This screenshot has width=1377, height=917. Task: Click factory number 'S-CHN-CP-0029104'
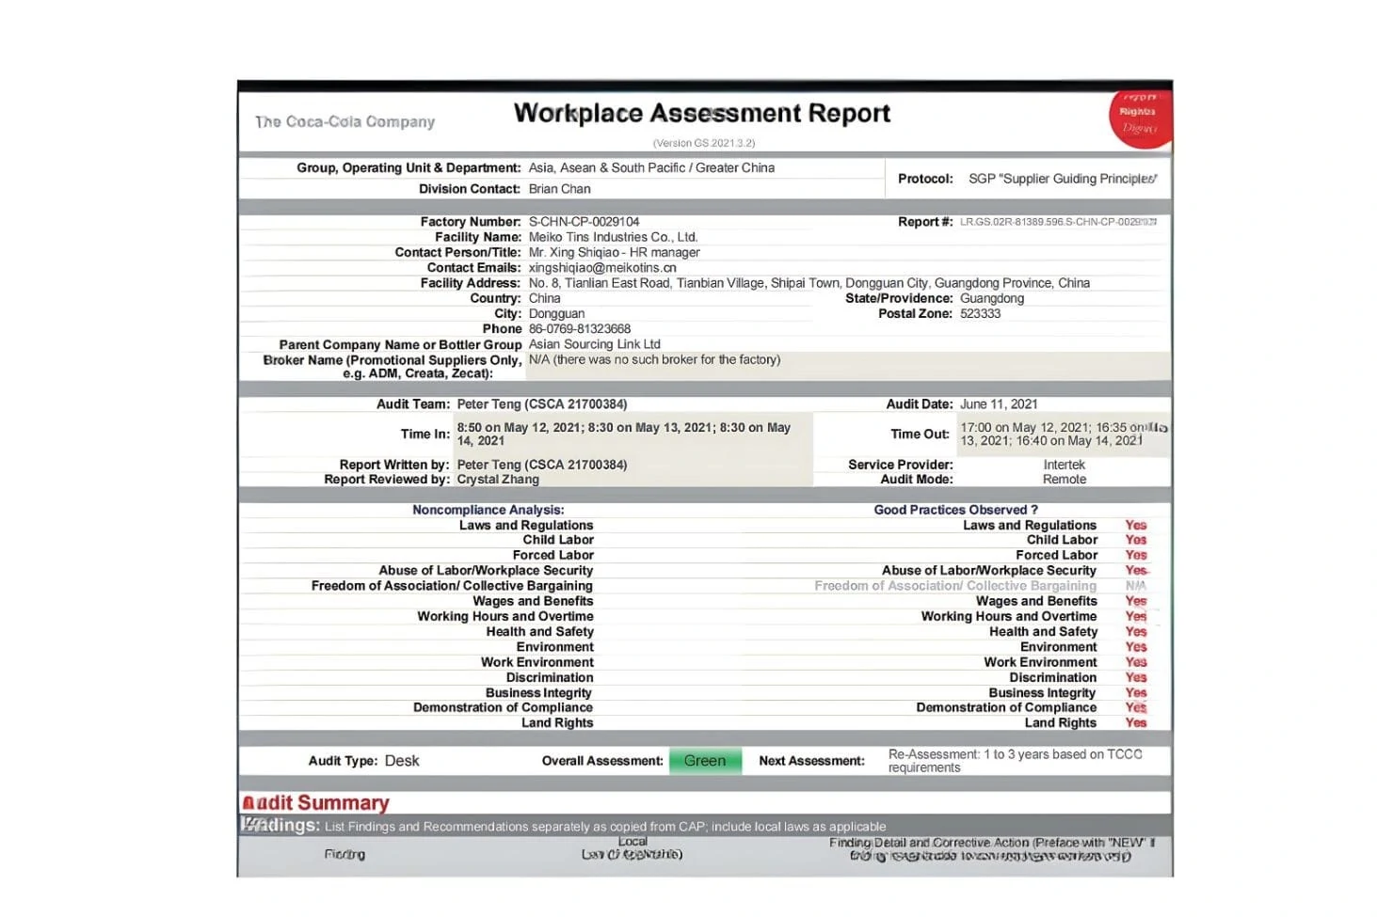click(584, 222)
